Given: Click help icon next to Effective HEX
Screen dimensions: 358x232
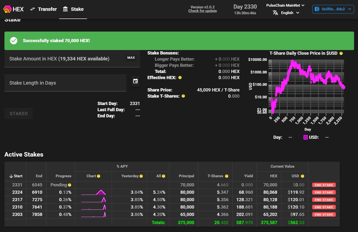Looking at the screenshot, I should 180,78.
